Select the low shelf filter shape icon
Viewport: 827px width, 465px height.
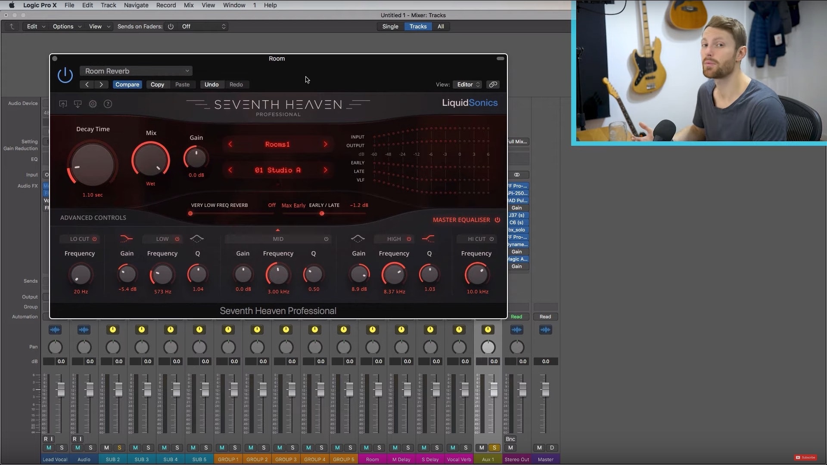coord(126,239)
